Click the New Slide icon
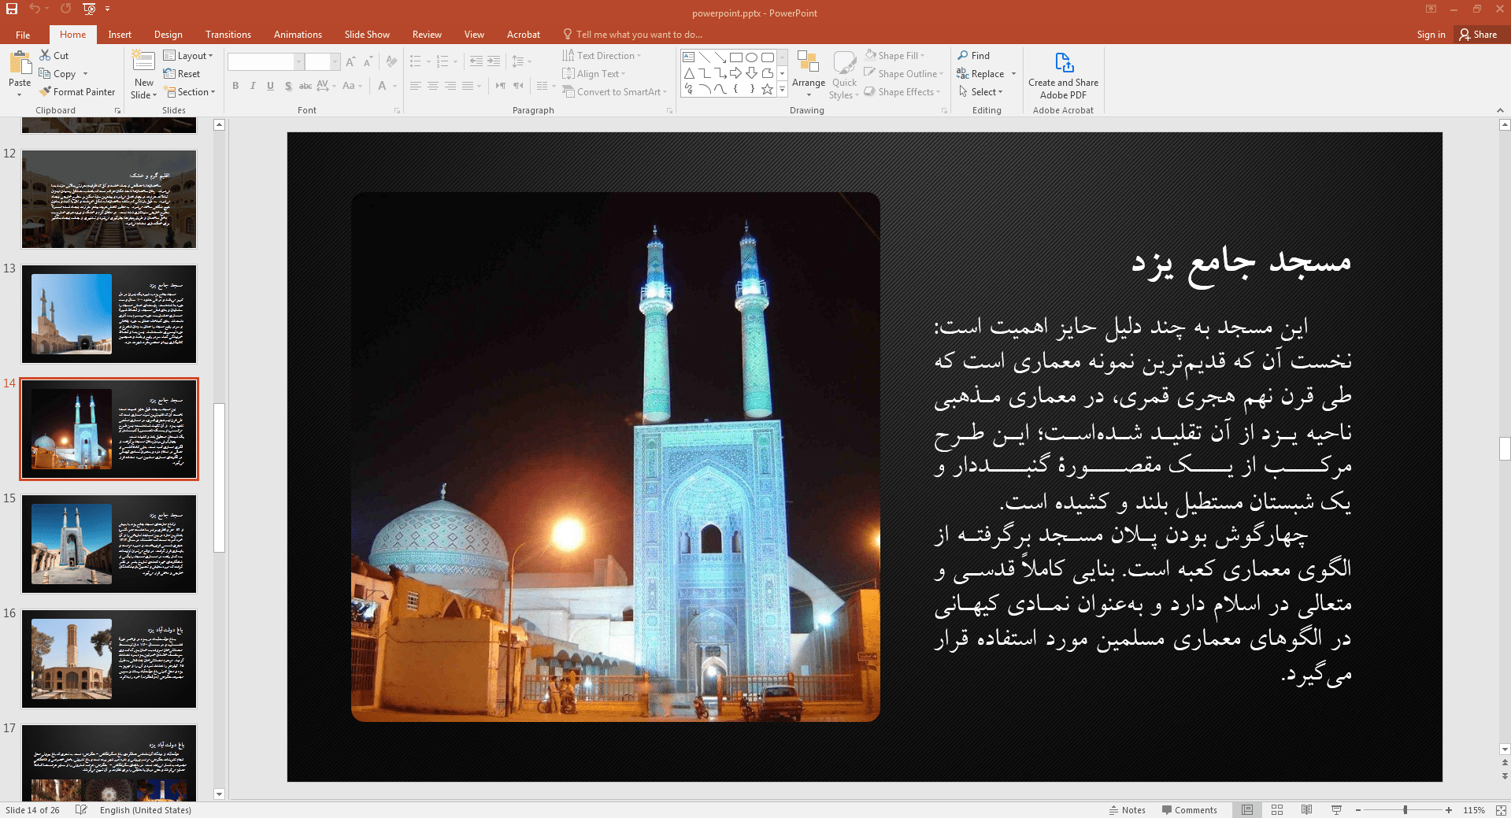The image size is (1511, 818). click(143, 61)
